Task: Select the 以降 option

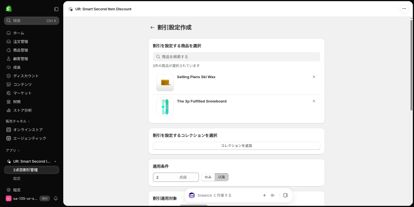Action: tap(222, 177)
